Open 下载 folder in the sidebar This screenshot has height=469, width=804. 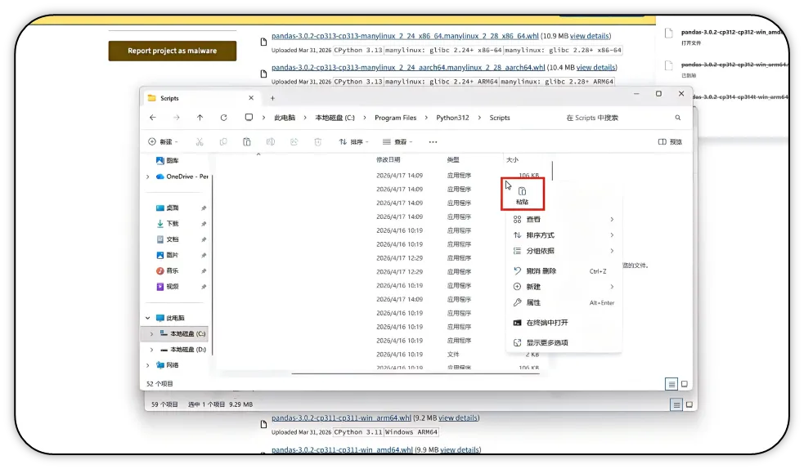[167, 224]
